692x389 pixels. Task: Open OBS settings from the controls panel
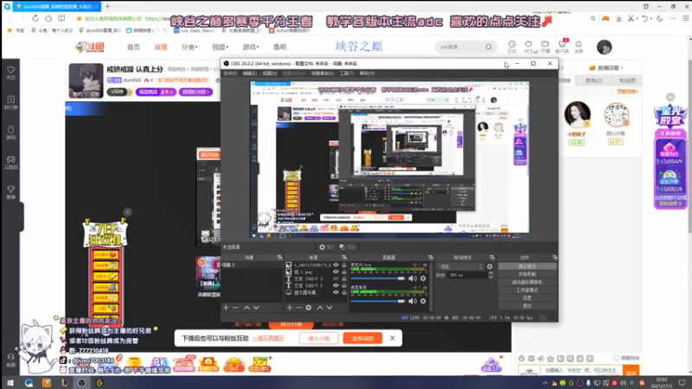(528, 298)
